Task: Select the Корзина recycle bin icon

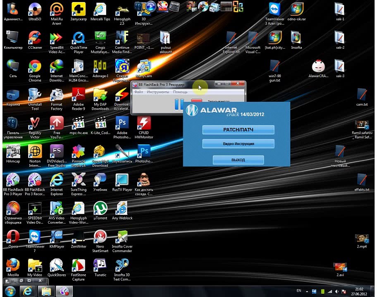Action: (13, 97)
